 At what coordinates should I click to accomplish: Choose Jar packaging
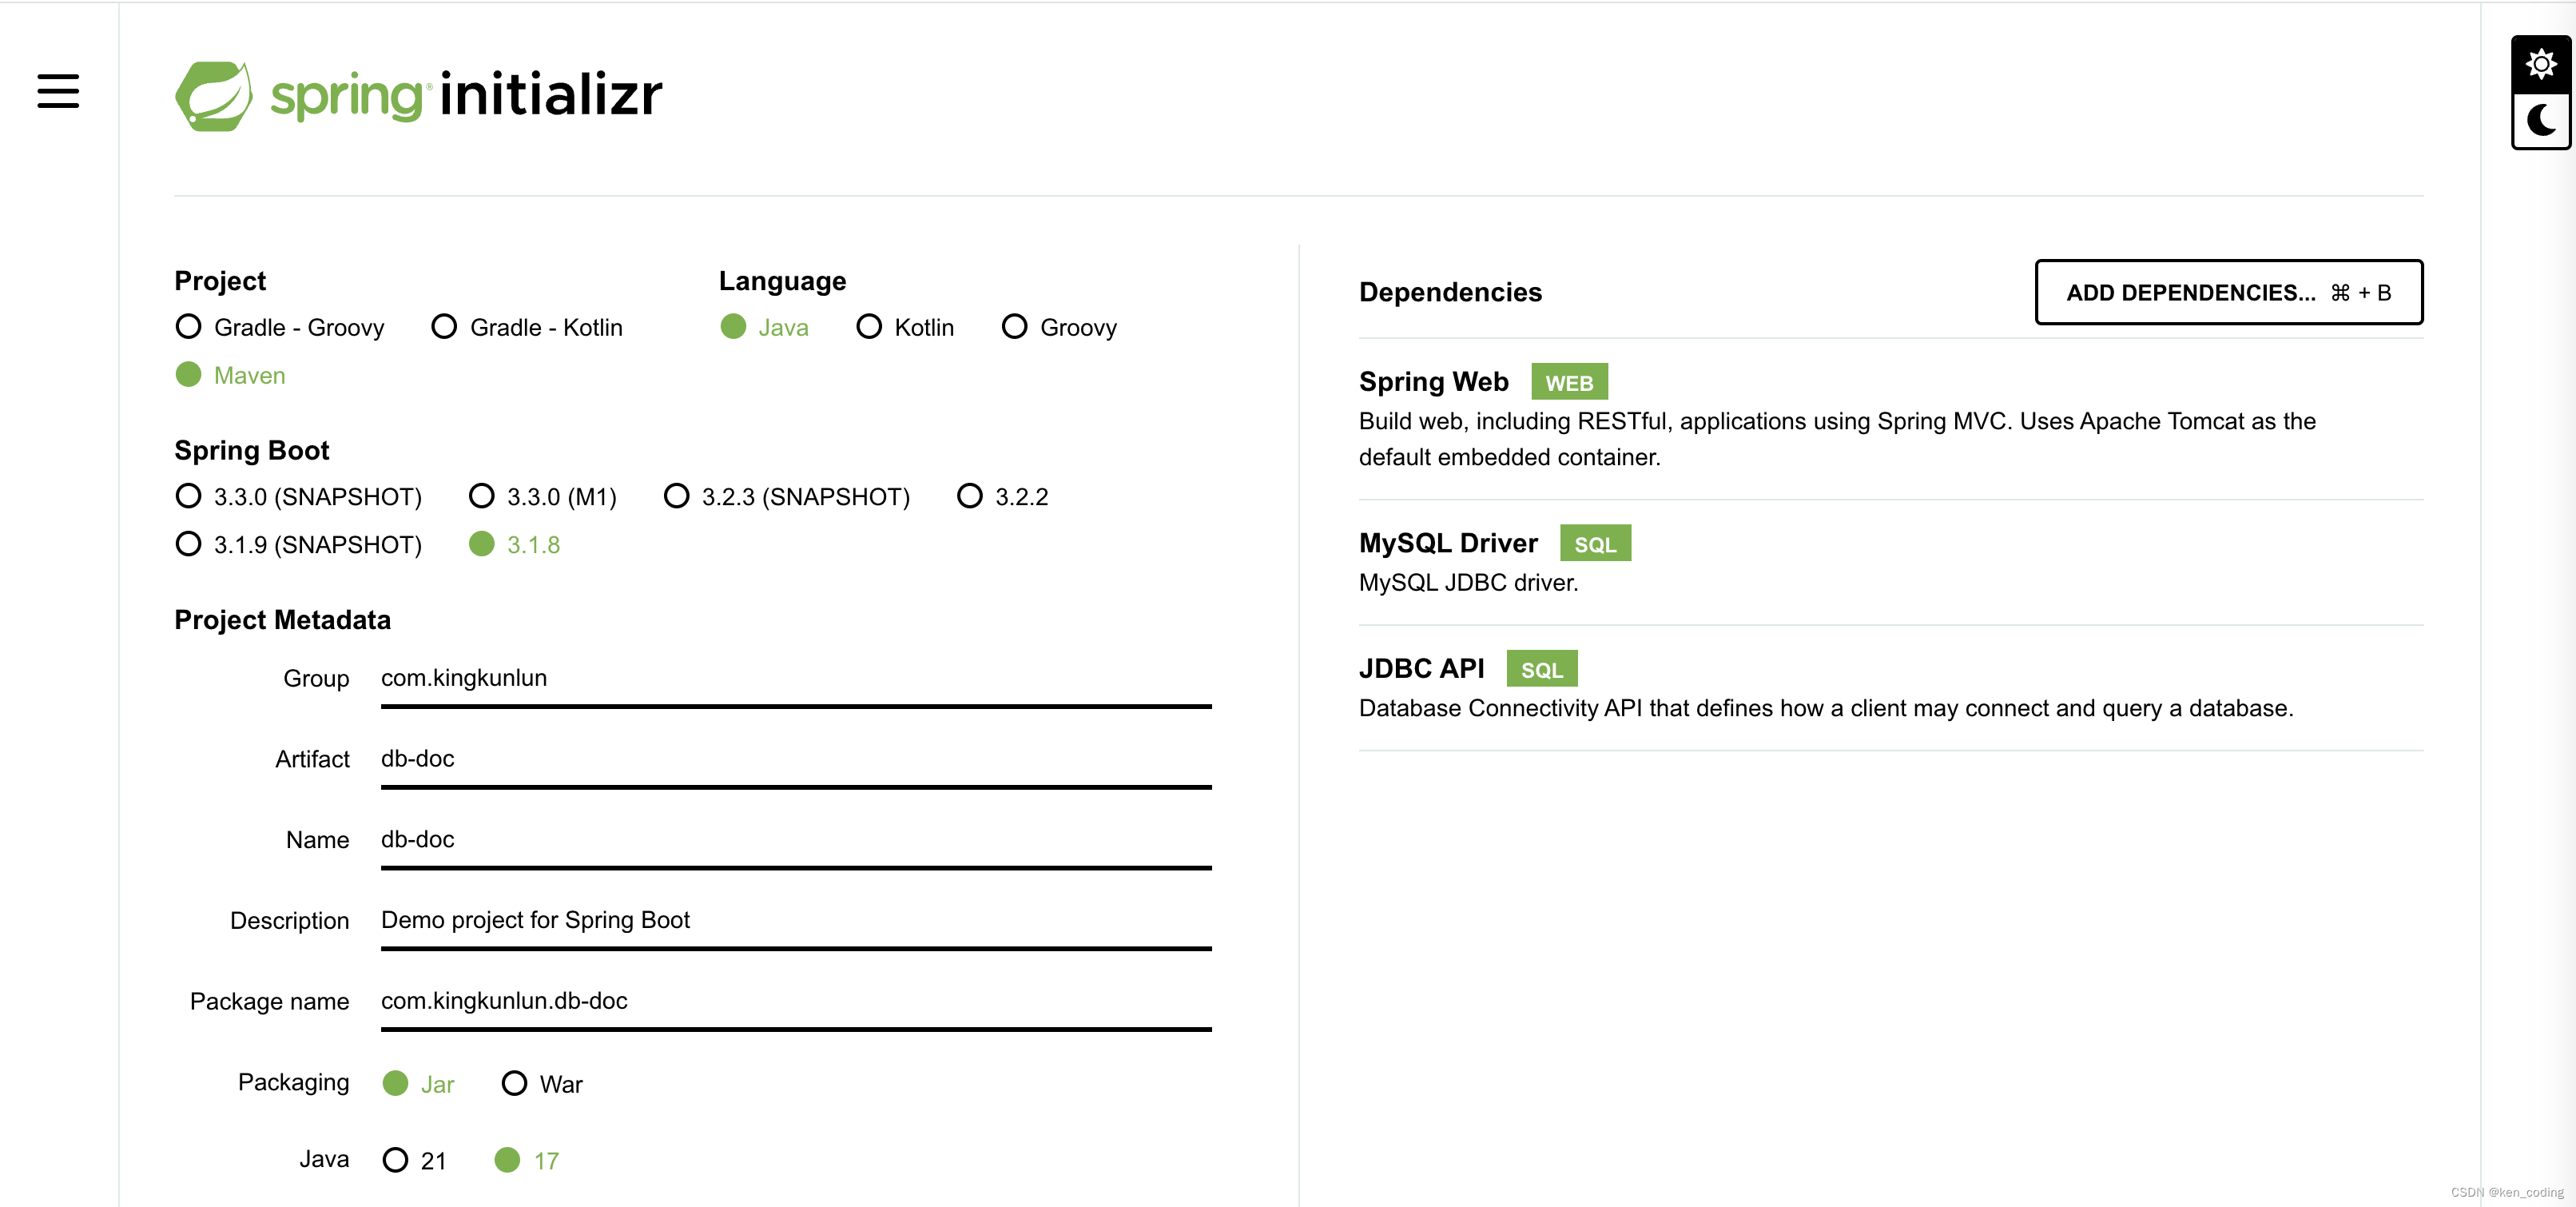pyautogui.click(x=419, y=1083)
